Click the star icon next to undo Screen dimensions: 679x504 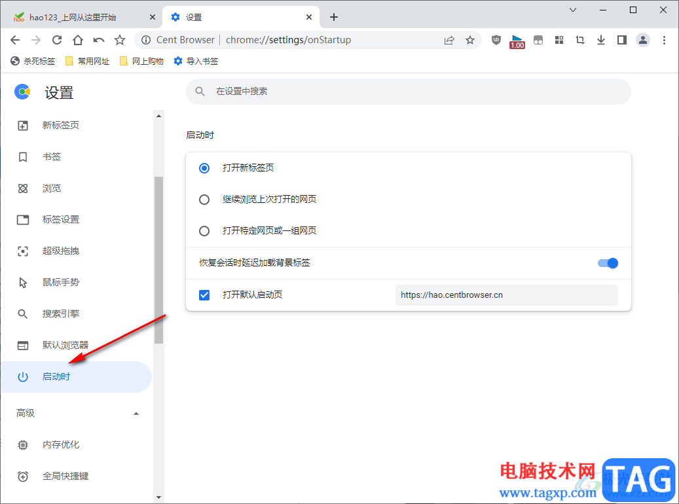(x=120, y=41)
